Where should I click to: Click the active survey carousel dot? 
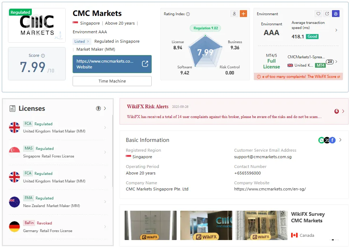click(333, 240)
